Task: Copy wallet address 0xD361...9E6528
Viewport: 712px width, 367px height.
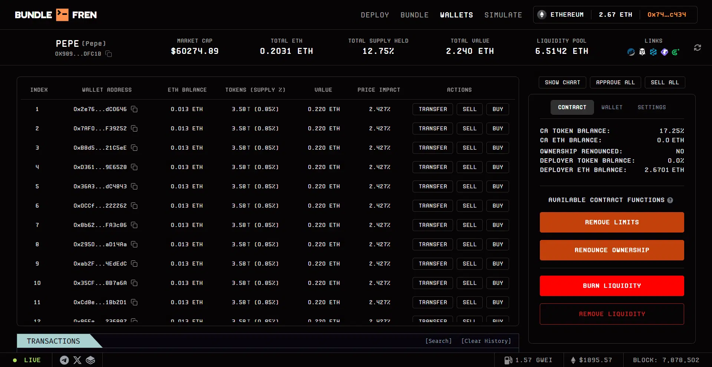Action: point(134,167)
